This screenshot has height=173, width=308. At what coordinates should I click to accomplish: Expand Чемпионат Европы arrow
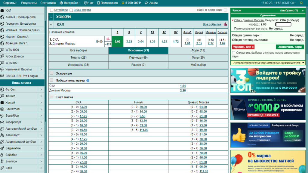click(x=41, y=70)
